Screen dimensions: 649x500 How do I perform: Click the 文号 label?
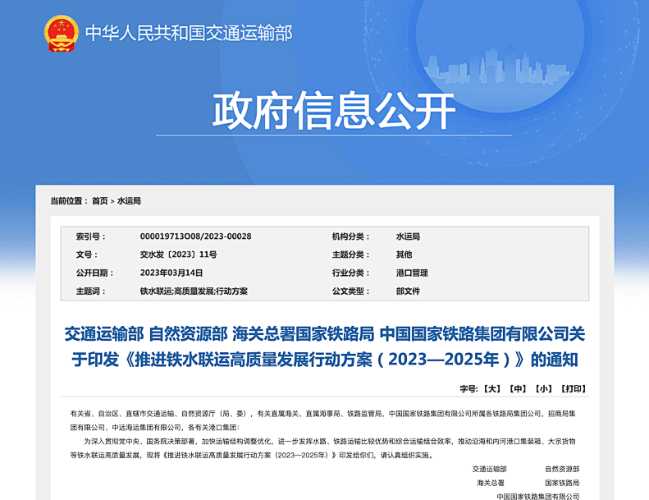(x=86, y=255)
